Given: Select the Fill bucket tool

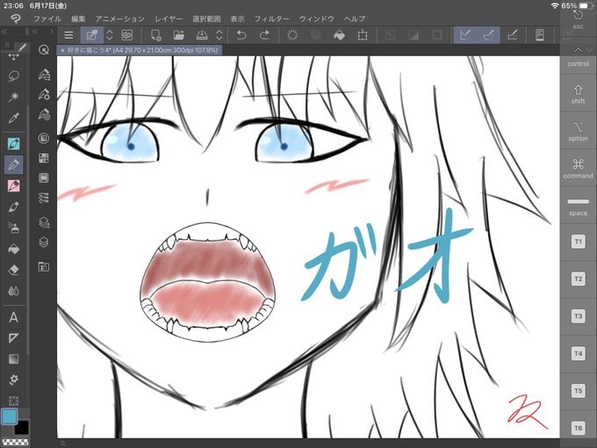Looking at the screenshot, I should [14, 249].
